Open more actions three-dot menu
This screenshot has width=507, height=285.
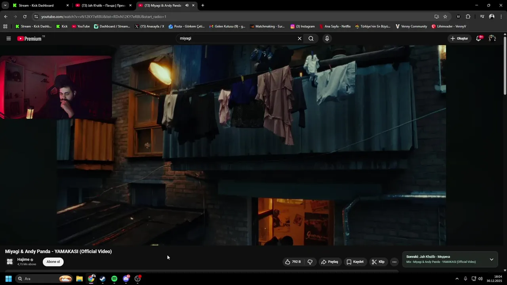coord(394,262)
